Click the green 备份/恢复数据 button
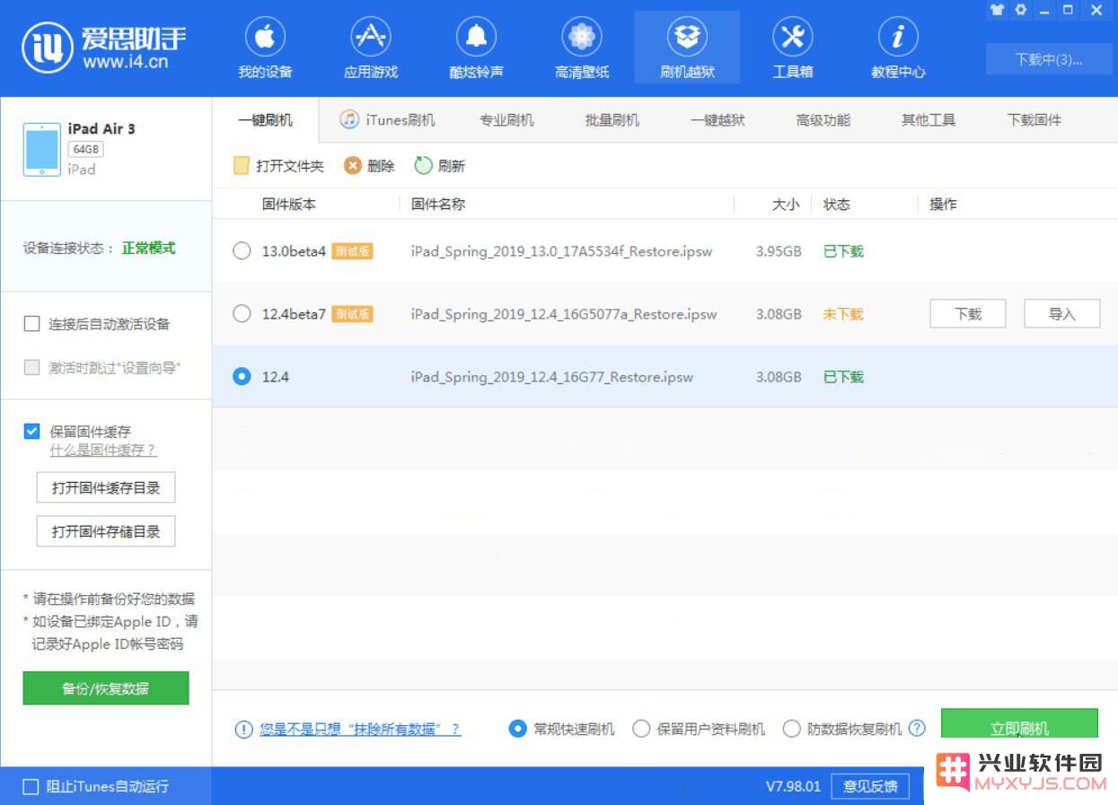This screenshot has height=805, width=1118. point(106,688)
